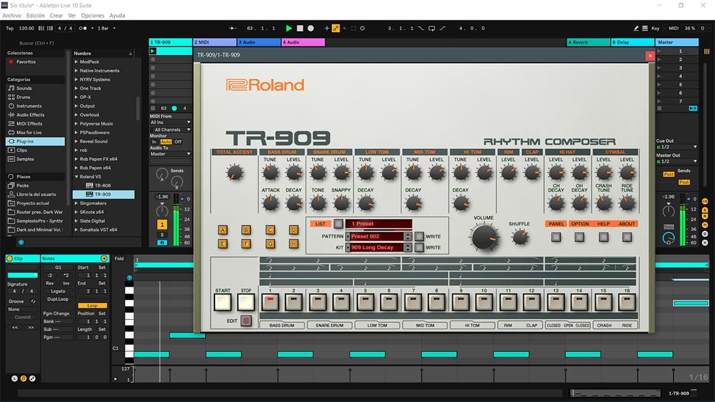Set Monitor to Auto
This screenshot has height=402, width=715.
point(166,142)
